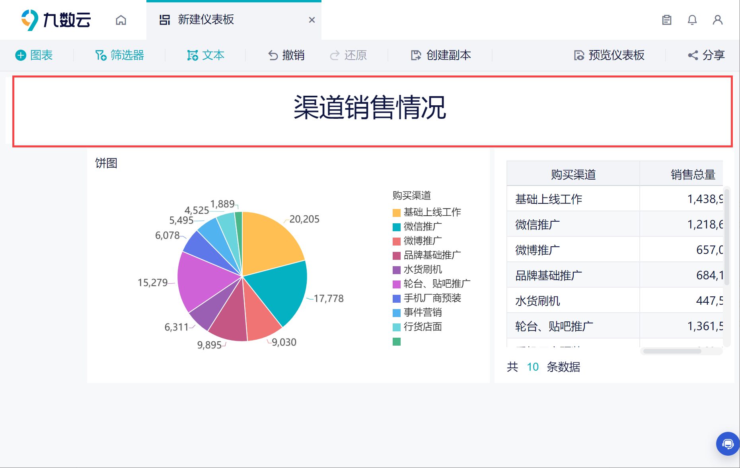Undo last action with 撤销
This screenshot has width=740, height=468.
coord(286,55)
